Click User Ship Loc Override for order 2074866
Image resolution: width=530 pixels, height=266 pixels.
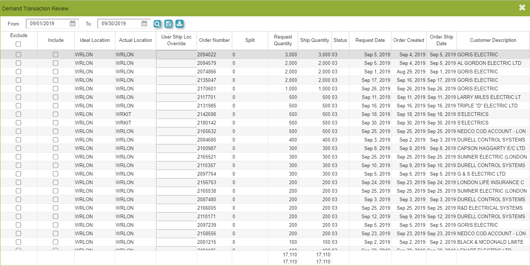(x=176, y=72)
